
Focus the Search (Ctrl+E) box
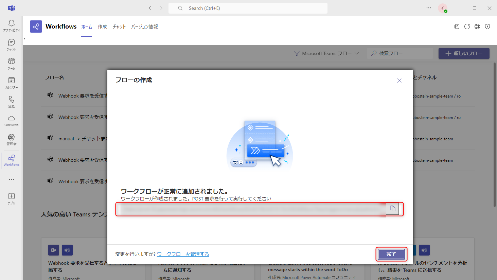tap(248, 8)
